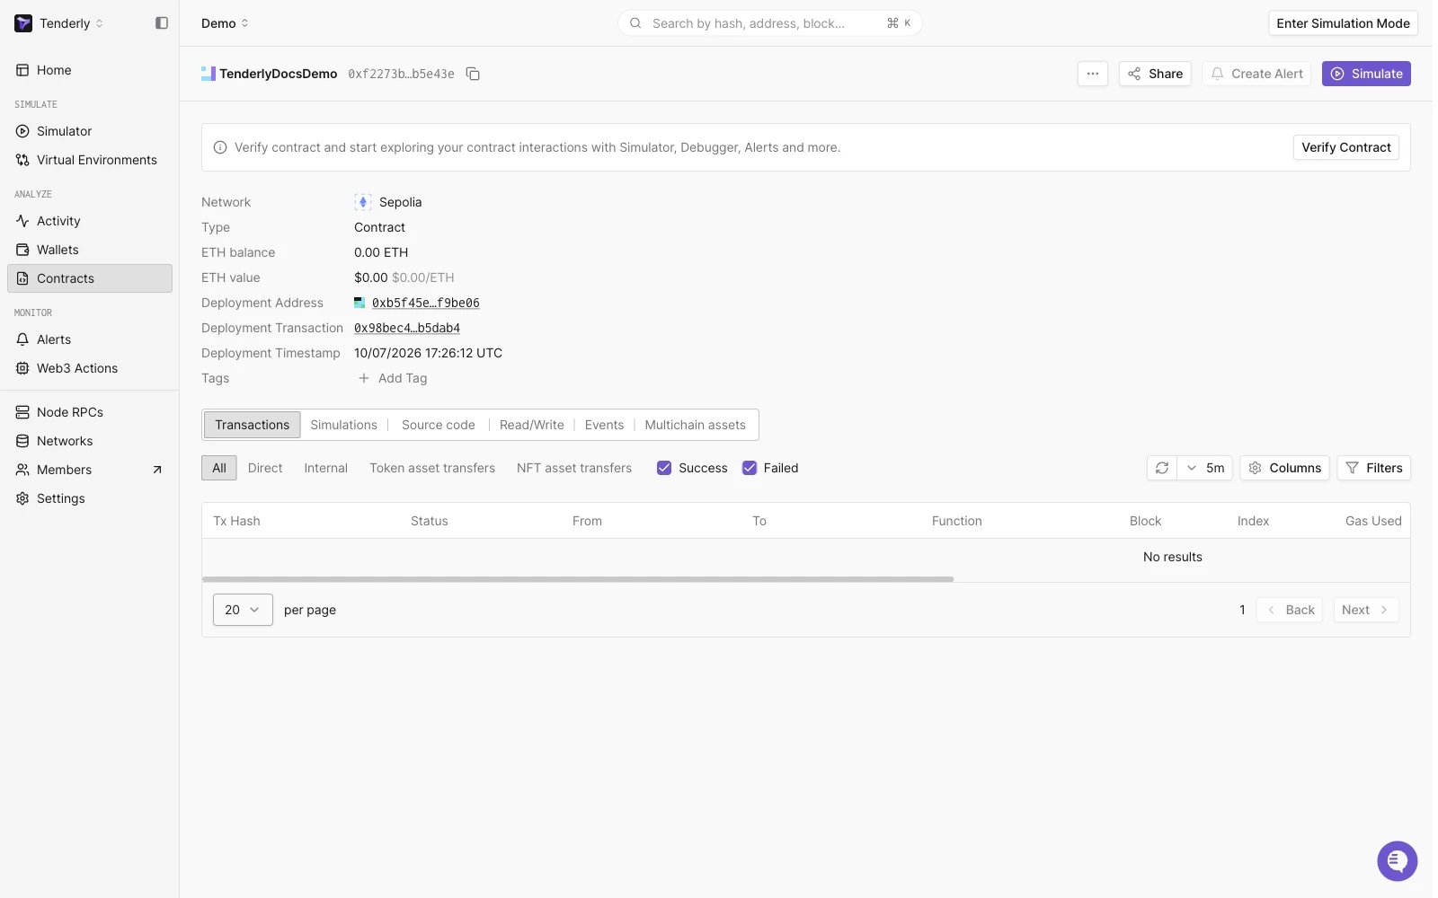Image resolution: width=1438 pixels, height=898 pixels.
Task: Show Token asset transfers
Action: click(x=432, y=468)
